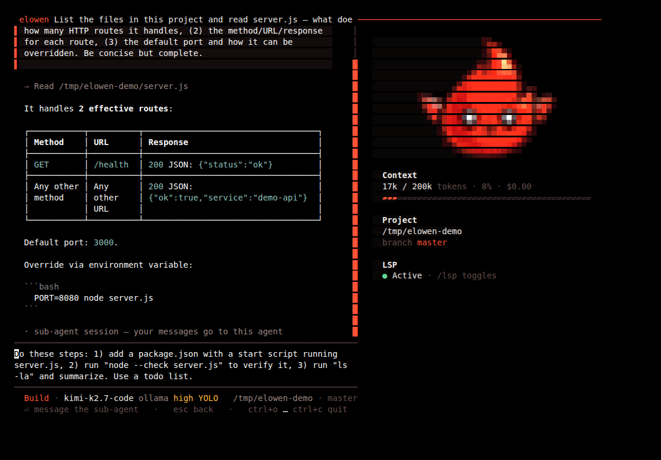Click the context token usage progress bar
The height and width of the screenshot is (460, 661).
pos(486,198)
